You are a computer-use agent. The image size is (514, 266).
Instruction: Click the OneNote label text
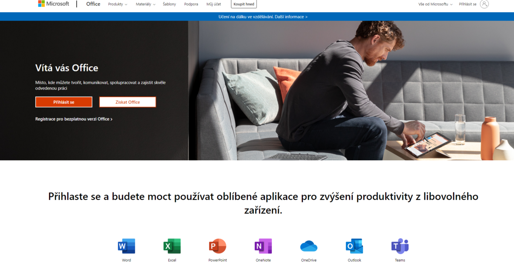263,260
